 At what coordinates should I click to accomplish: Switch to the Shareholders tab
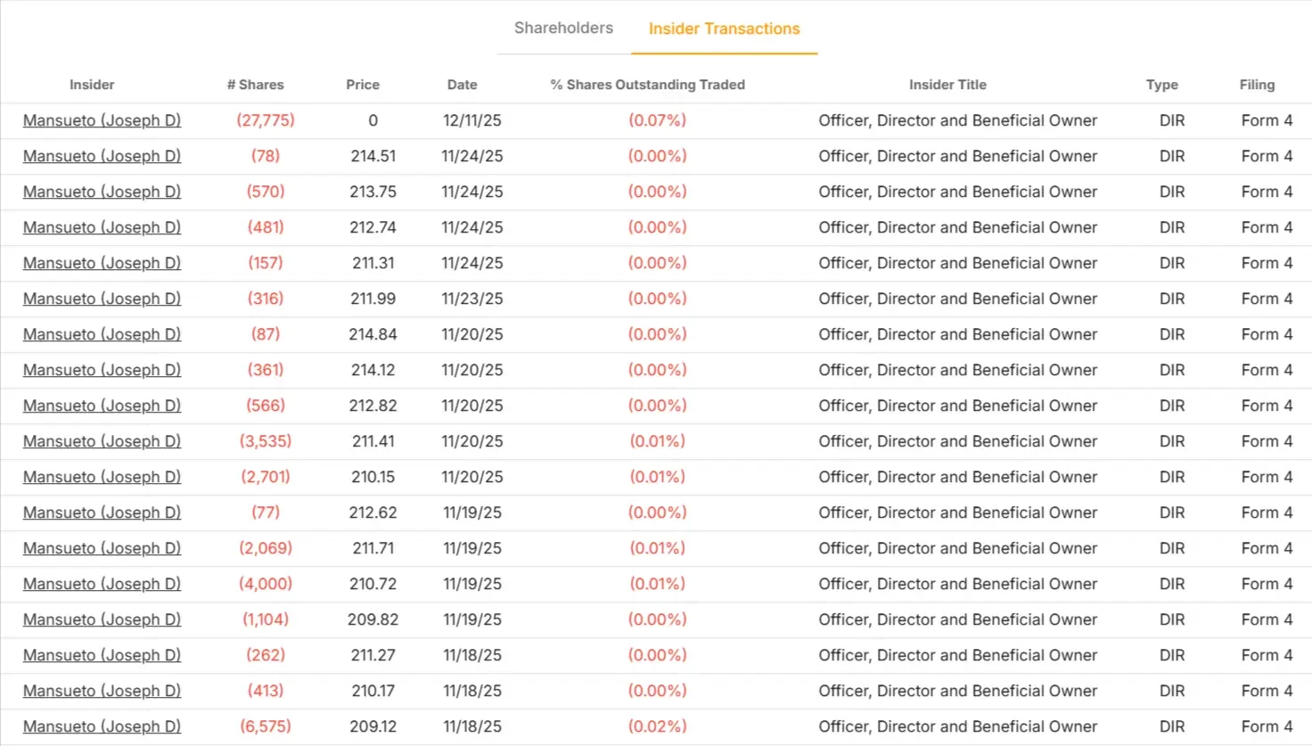point(562,28)
